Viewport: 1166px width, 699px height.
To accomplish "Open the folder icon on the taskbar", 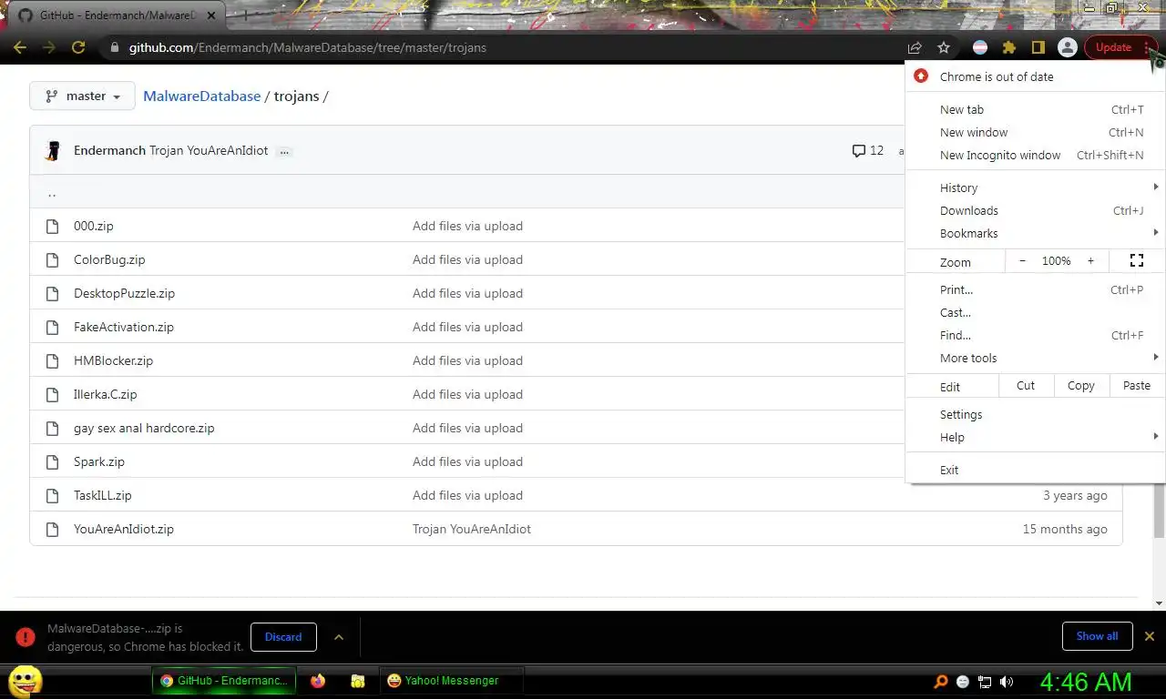I will (358, 681).
